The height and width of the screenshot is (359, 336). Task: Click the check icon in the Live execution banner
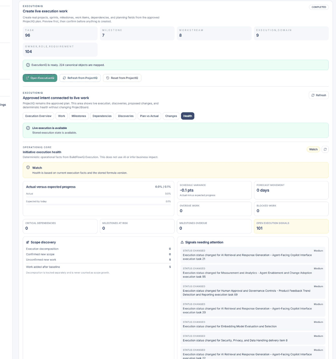28,128
